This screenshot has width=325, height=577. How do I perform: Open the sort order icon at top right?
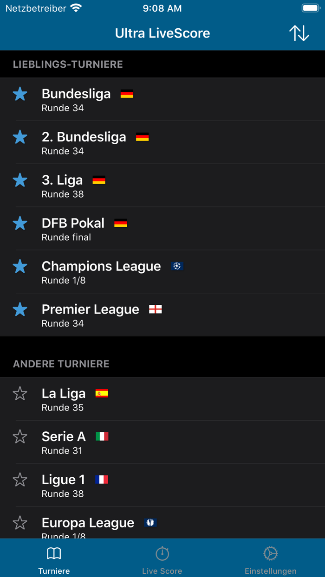(299, 33)
